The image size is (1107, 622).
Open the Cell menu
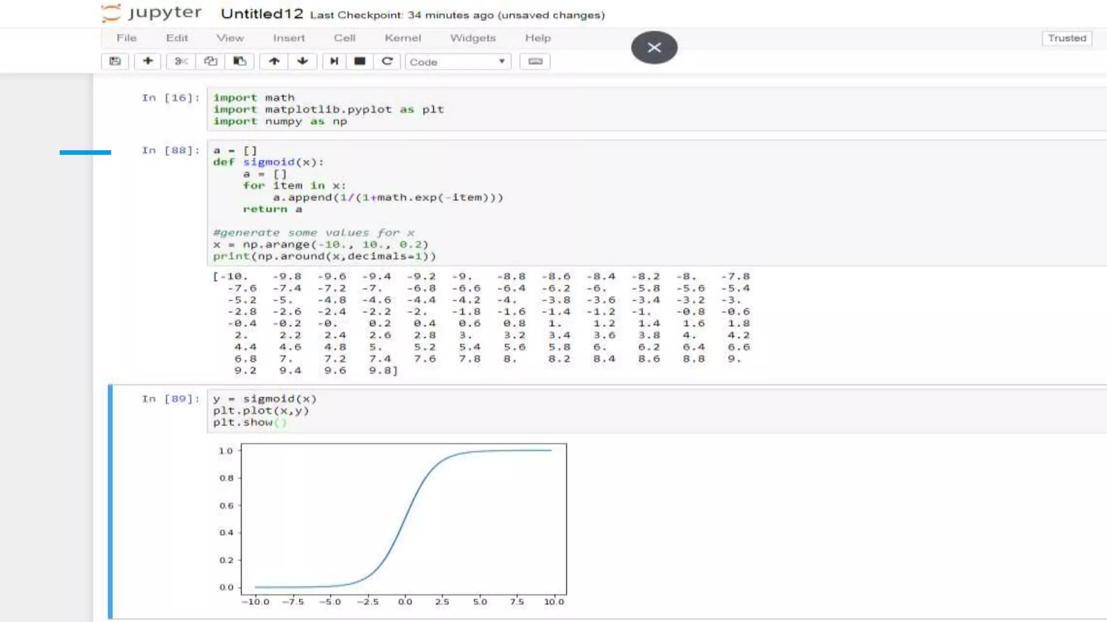click(x=344, y=38)
